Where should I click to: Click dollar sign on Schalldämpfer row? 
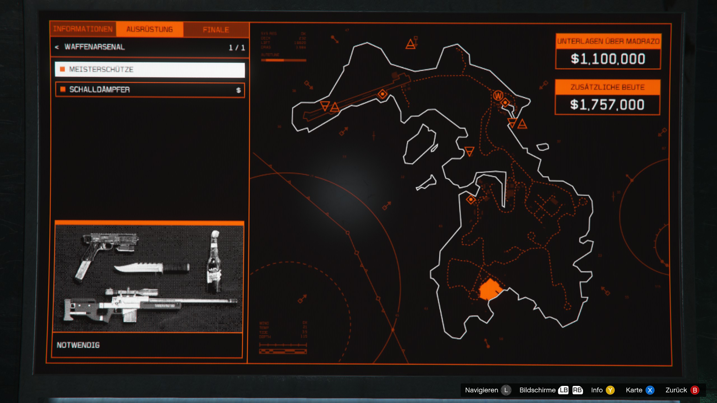pyautogui.click(x=238, y=90)
